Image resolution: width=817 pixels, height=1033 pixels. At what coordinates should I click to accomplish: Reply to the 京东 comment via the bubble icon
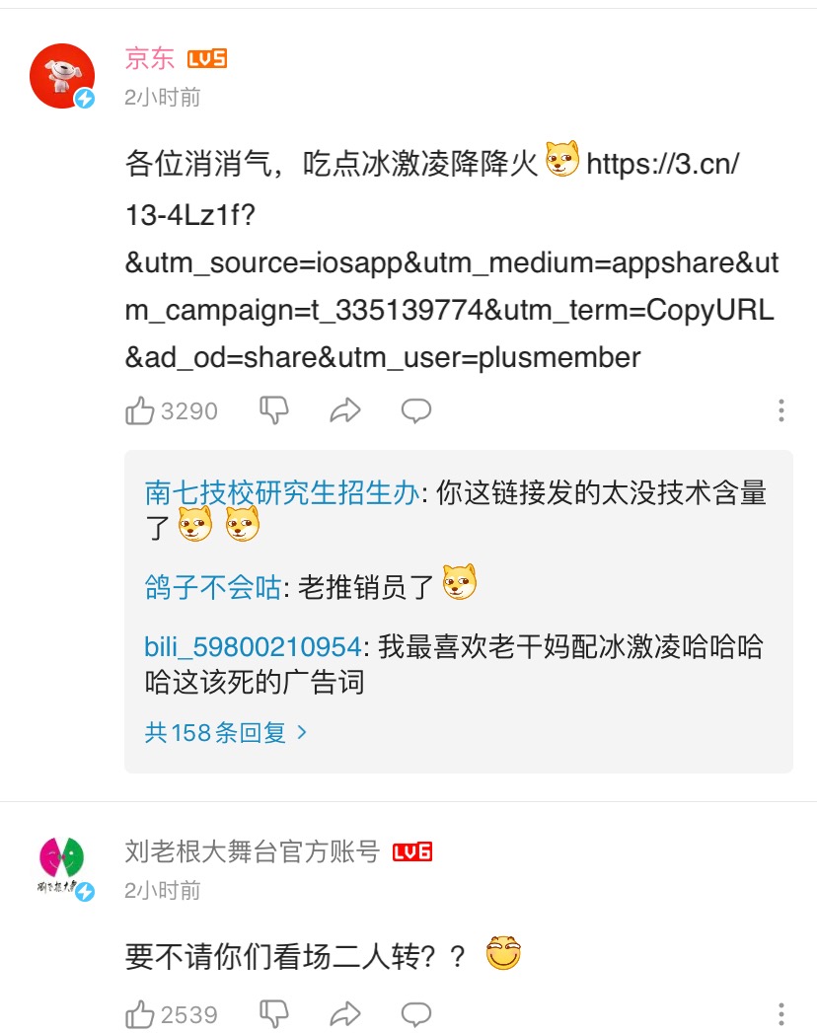416,410
